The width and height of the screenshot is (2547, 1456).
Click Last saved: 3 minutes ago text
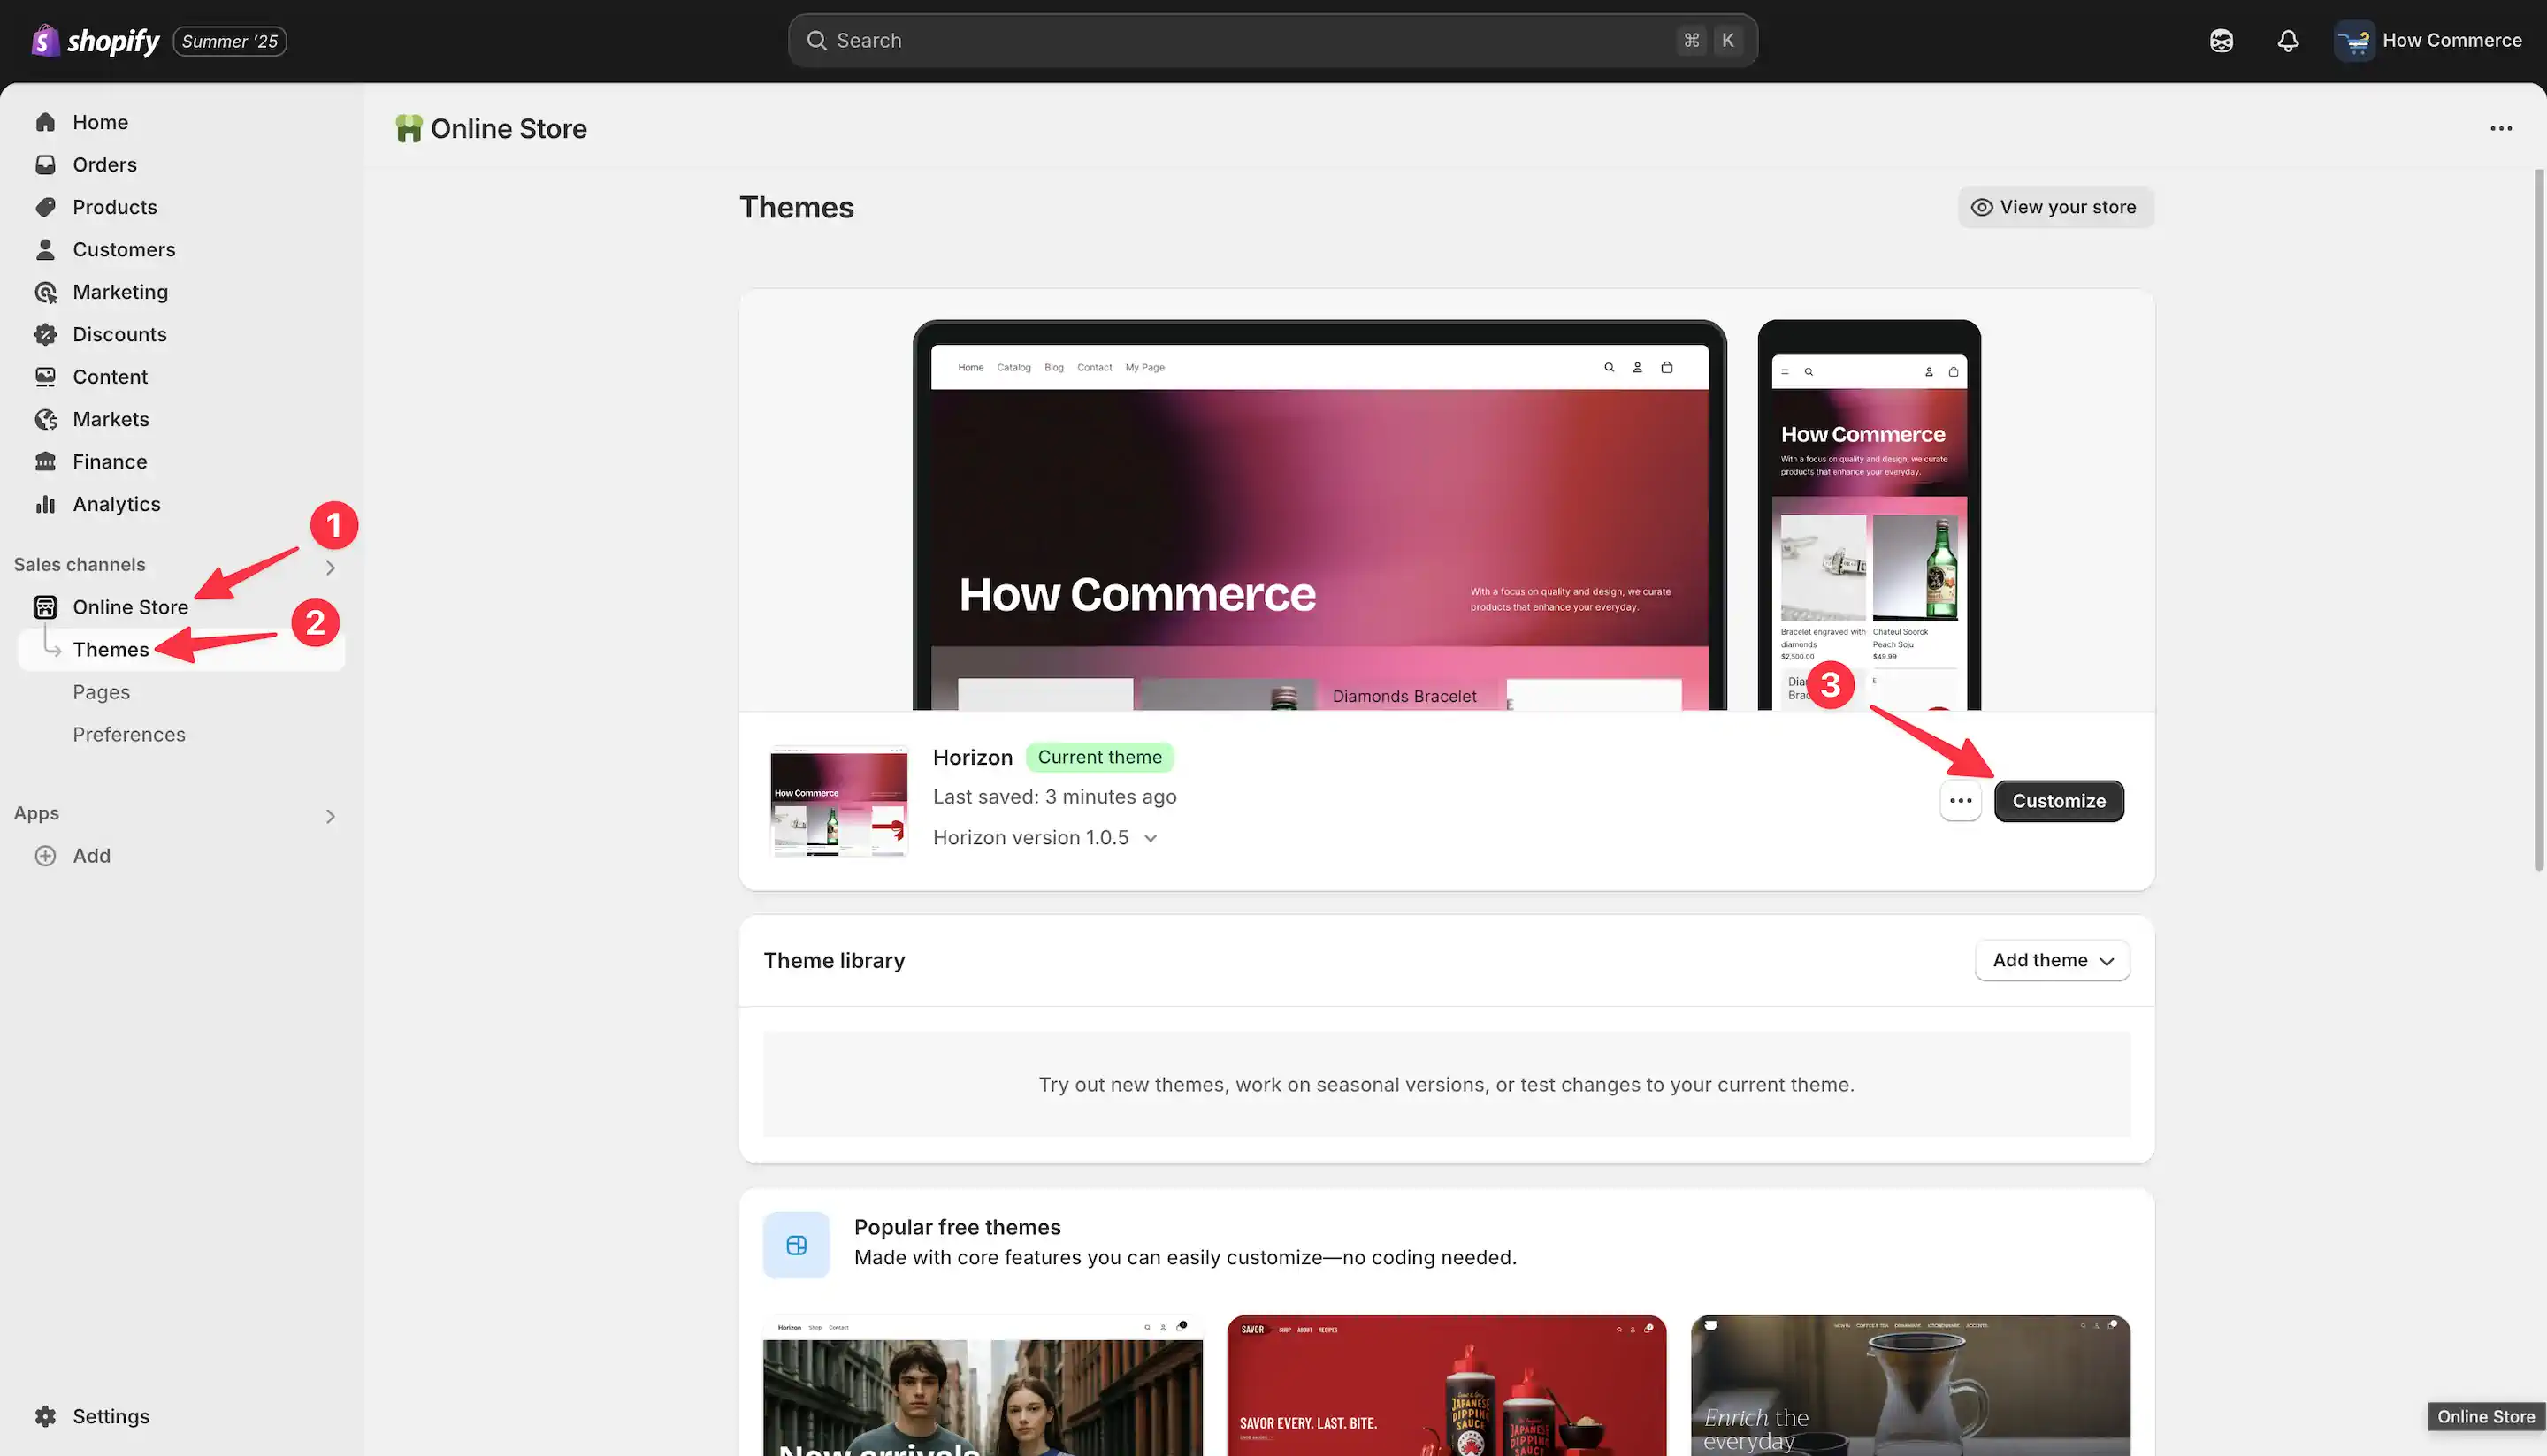[1054, 797]
